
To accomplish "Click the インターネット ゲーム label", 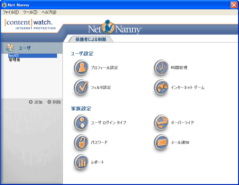I will (188, 88).
